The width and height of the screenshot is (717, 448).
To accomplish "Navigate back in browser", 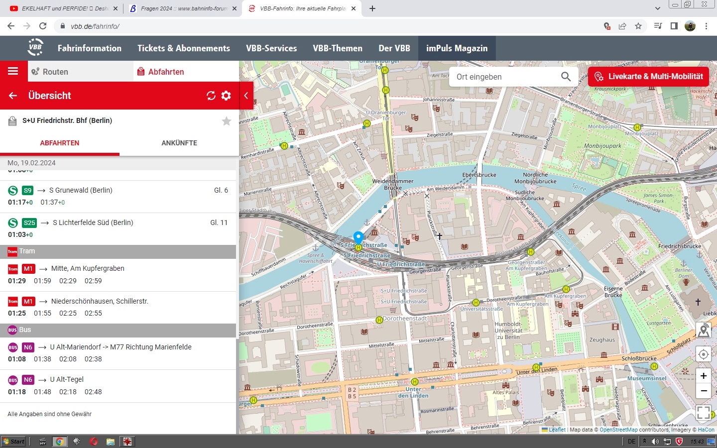I will 11,26.
